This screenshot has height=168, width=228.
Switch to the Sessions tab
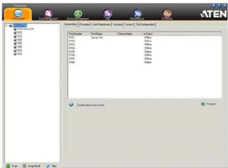point(118,24)
